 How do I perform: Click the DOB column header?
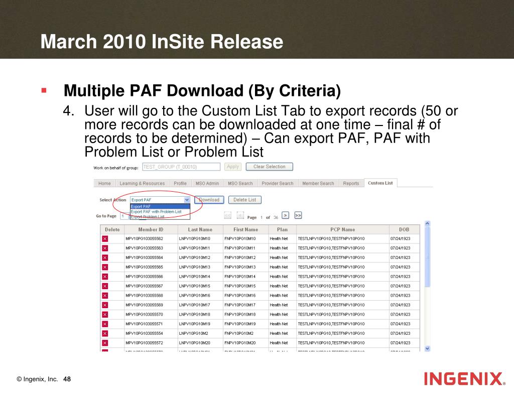(404, 229)
